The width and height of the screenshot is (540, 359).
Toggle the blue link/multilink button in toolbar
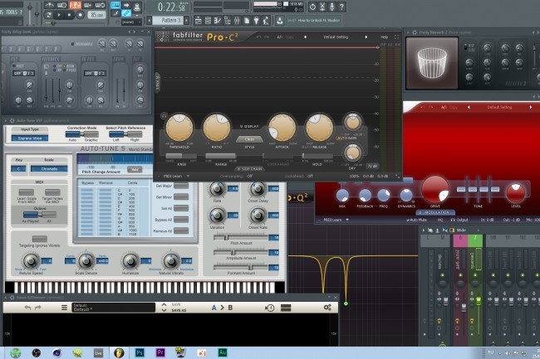(x=126, y=13)
